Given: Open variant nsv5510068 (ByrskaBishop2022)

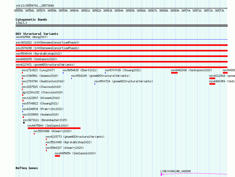Looking at the screenshot, I should click(x=69, y=142).
